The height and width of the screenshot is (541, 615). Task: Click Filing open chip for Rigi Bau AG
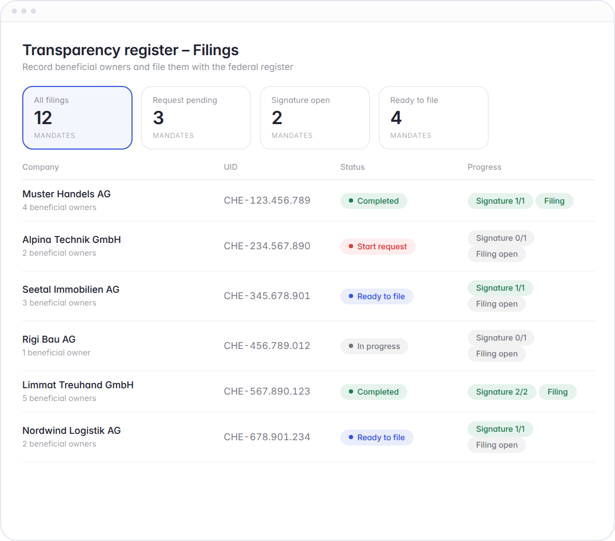point(497,354)
